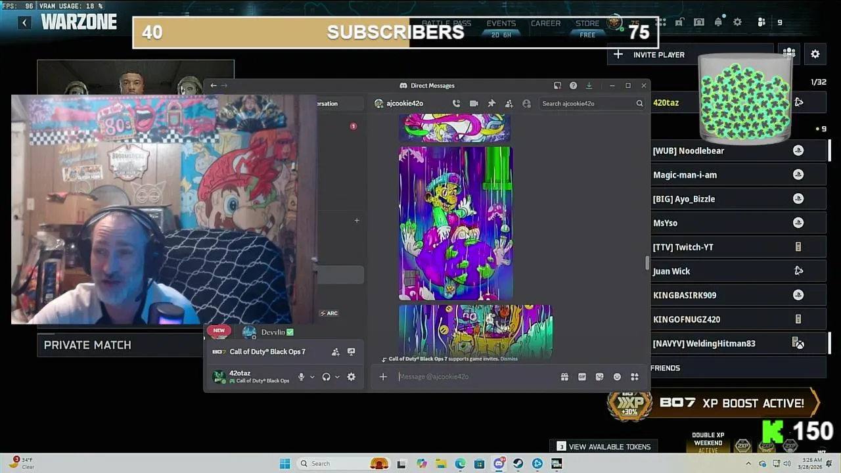Screen dimensions: 841x473
Task: Open the Warzone social party icon
Action: point(761,22)
